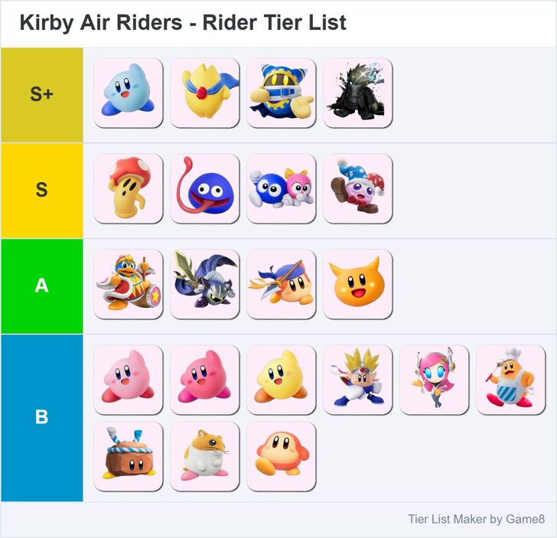
Task: Click the Gooey rider icon
Action: pos(204,188)
